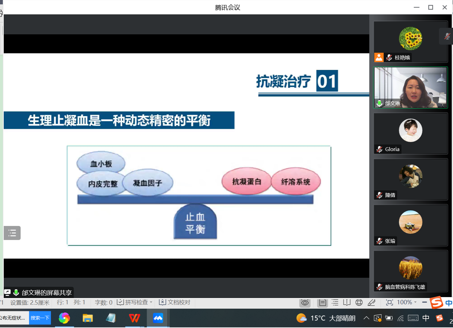Switch to page layout view icon
Viewport: 453px width, 328px height.
[323, 302]
